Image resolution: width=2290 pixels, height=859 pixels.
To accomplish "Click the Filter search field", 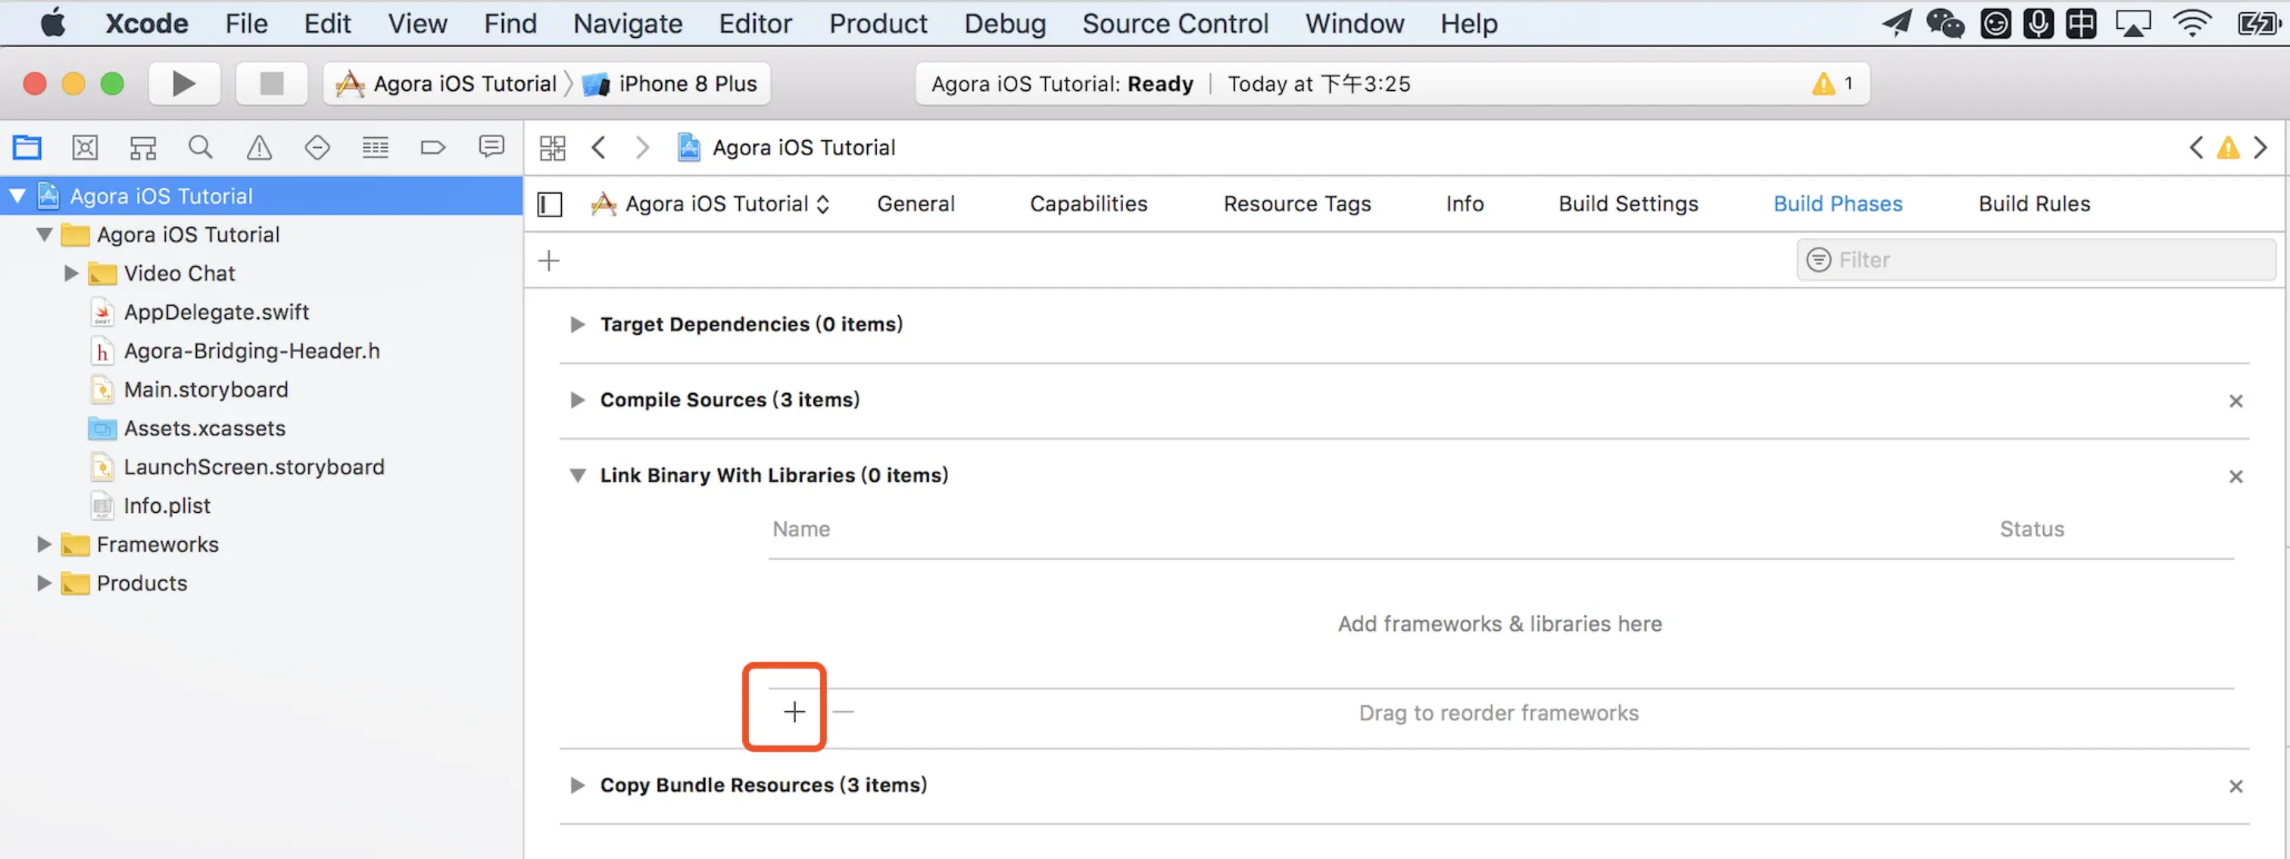I will pyautogui.click(x=2036, y=260).
